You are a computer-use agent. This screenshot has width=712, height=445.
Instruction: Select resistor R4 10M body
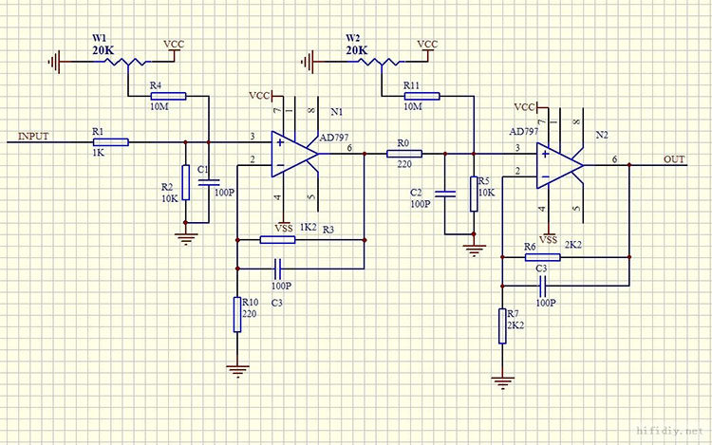(x=168, y=96)
